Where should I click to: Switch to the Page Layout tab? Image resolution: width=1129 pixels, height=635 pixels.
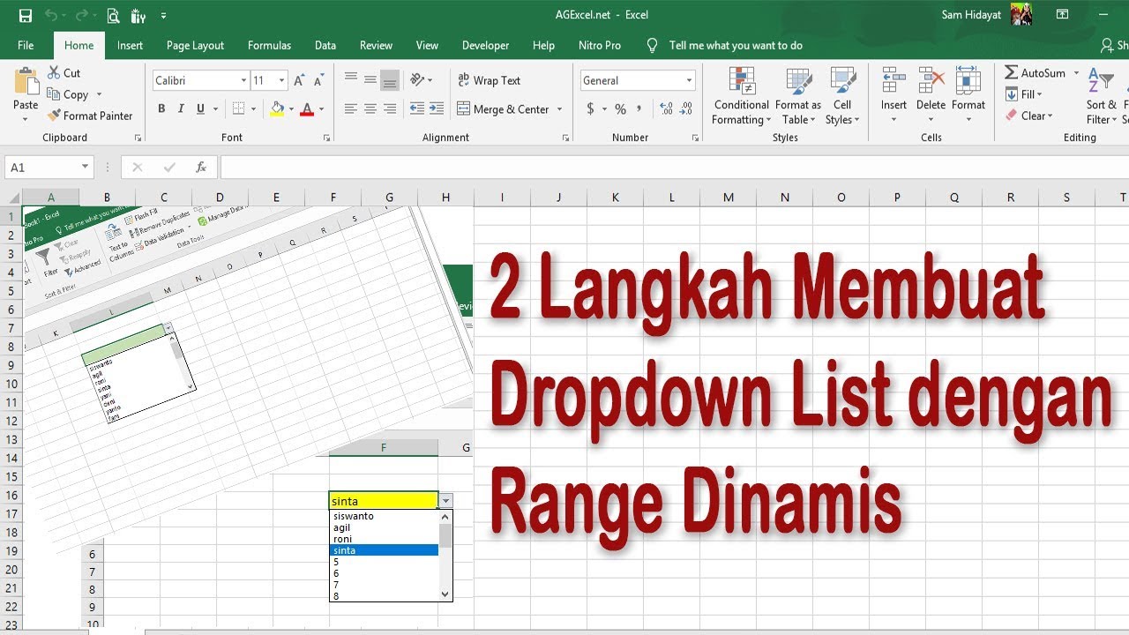[x=195, y=45]
